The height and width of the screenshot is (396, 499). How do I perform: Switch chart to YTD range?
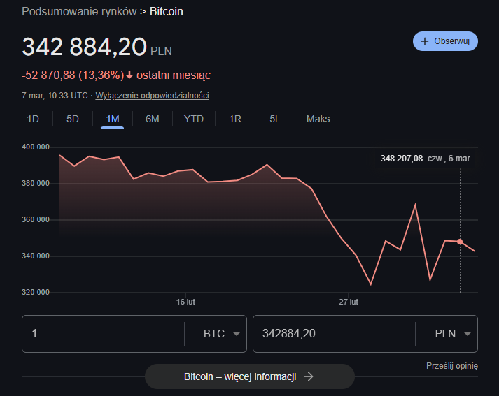pos(194,119)
